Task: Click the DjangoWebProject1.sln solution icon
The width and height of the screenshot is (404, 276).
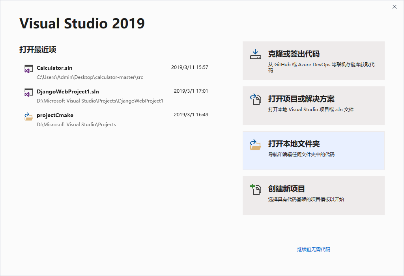Action: coord(28,92)
